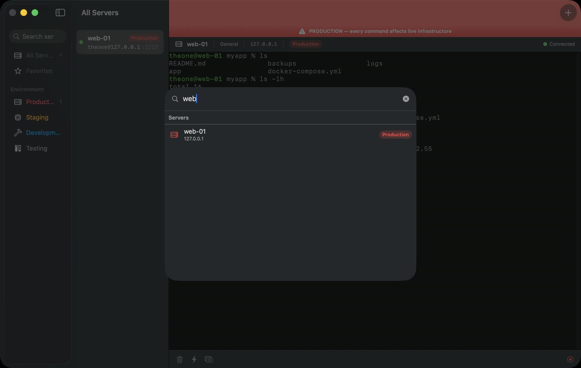Click the web-01 label in terminal header
Screen dimensions: 581x368
[197, 44]
